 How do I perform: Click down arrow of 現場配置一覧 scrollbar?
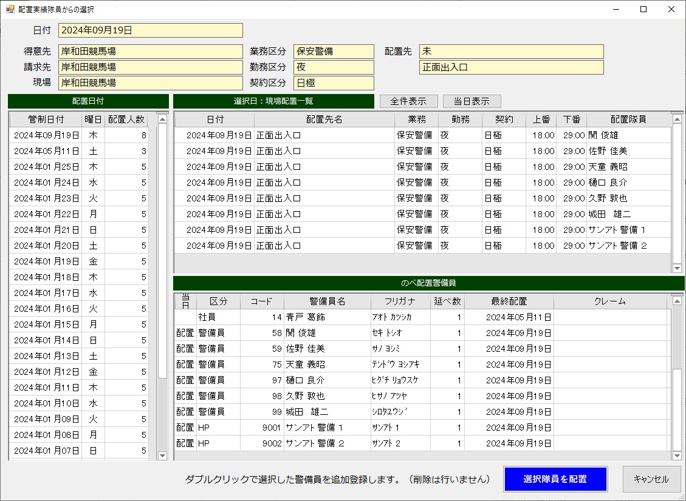(677, 268)
